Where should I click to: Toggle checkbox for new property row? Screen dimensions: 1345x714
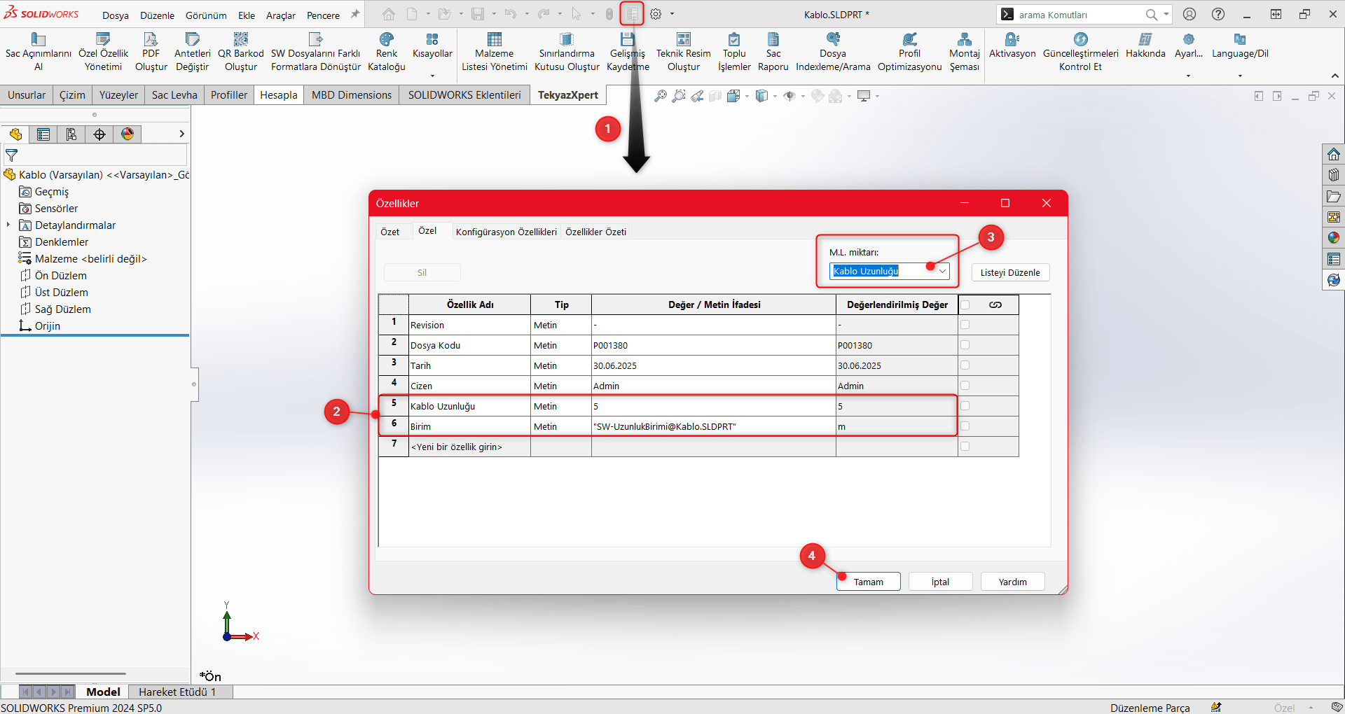pyautogui.click(x=965, y=447)
